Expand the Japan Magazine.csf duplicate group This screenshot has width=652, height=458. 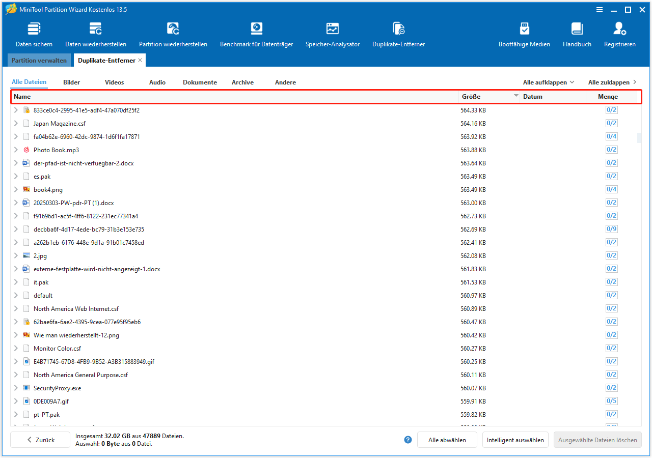tap(16, 123)
